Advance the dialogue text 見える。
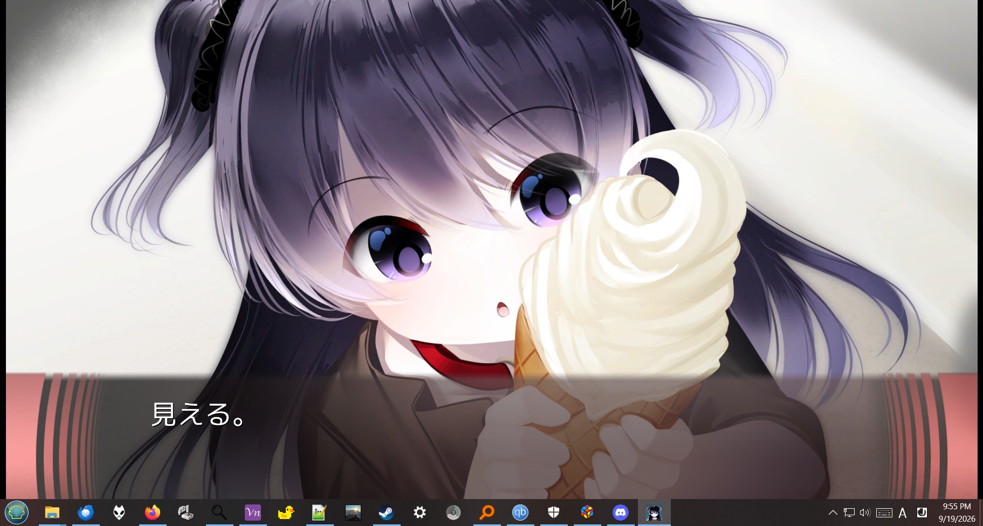Screen dimensions: 983x526 click(x=198, y=414)
